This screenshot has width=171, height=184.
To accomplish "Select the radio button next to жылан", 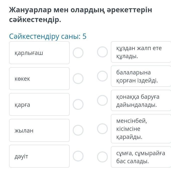I will coord(78,130).
